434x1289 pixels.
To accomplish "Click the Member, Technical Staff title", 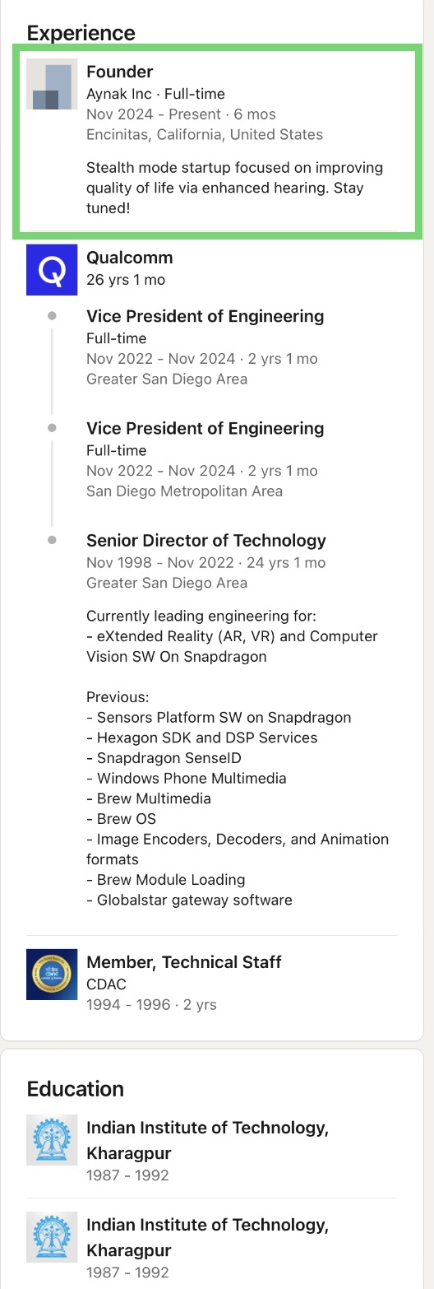I will tap(184, 961).
